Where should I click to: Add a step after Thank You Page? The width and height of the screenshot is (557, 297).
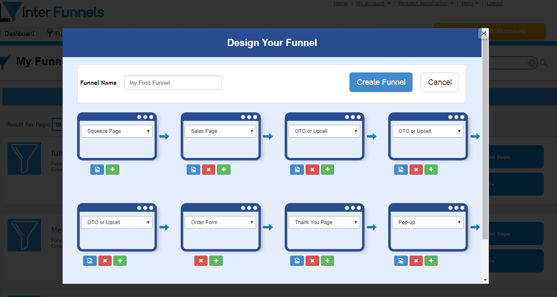click(327, 261)
